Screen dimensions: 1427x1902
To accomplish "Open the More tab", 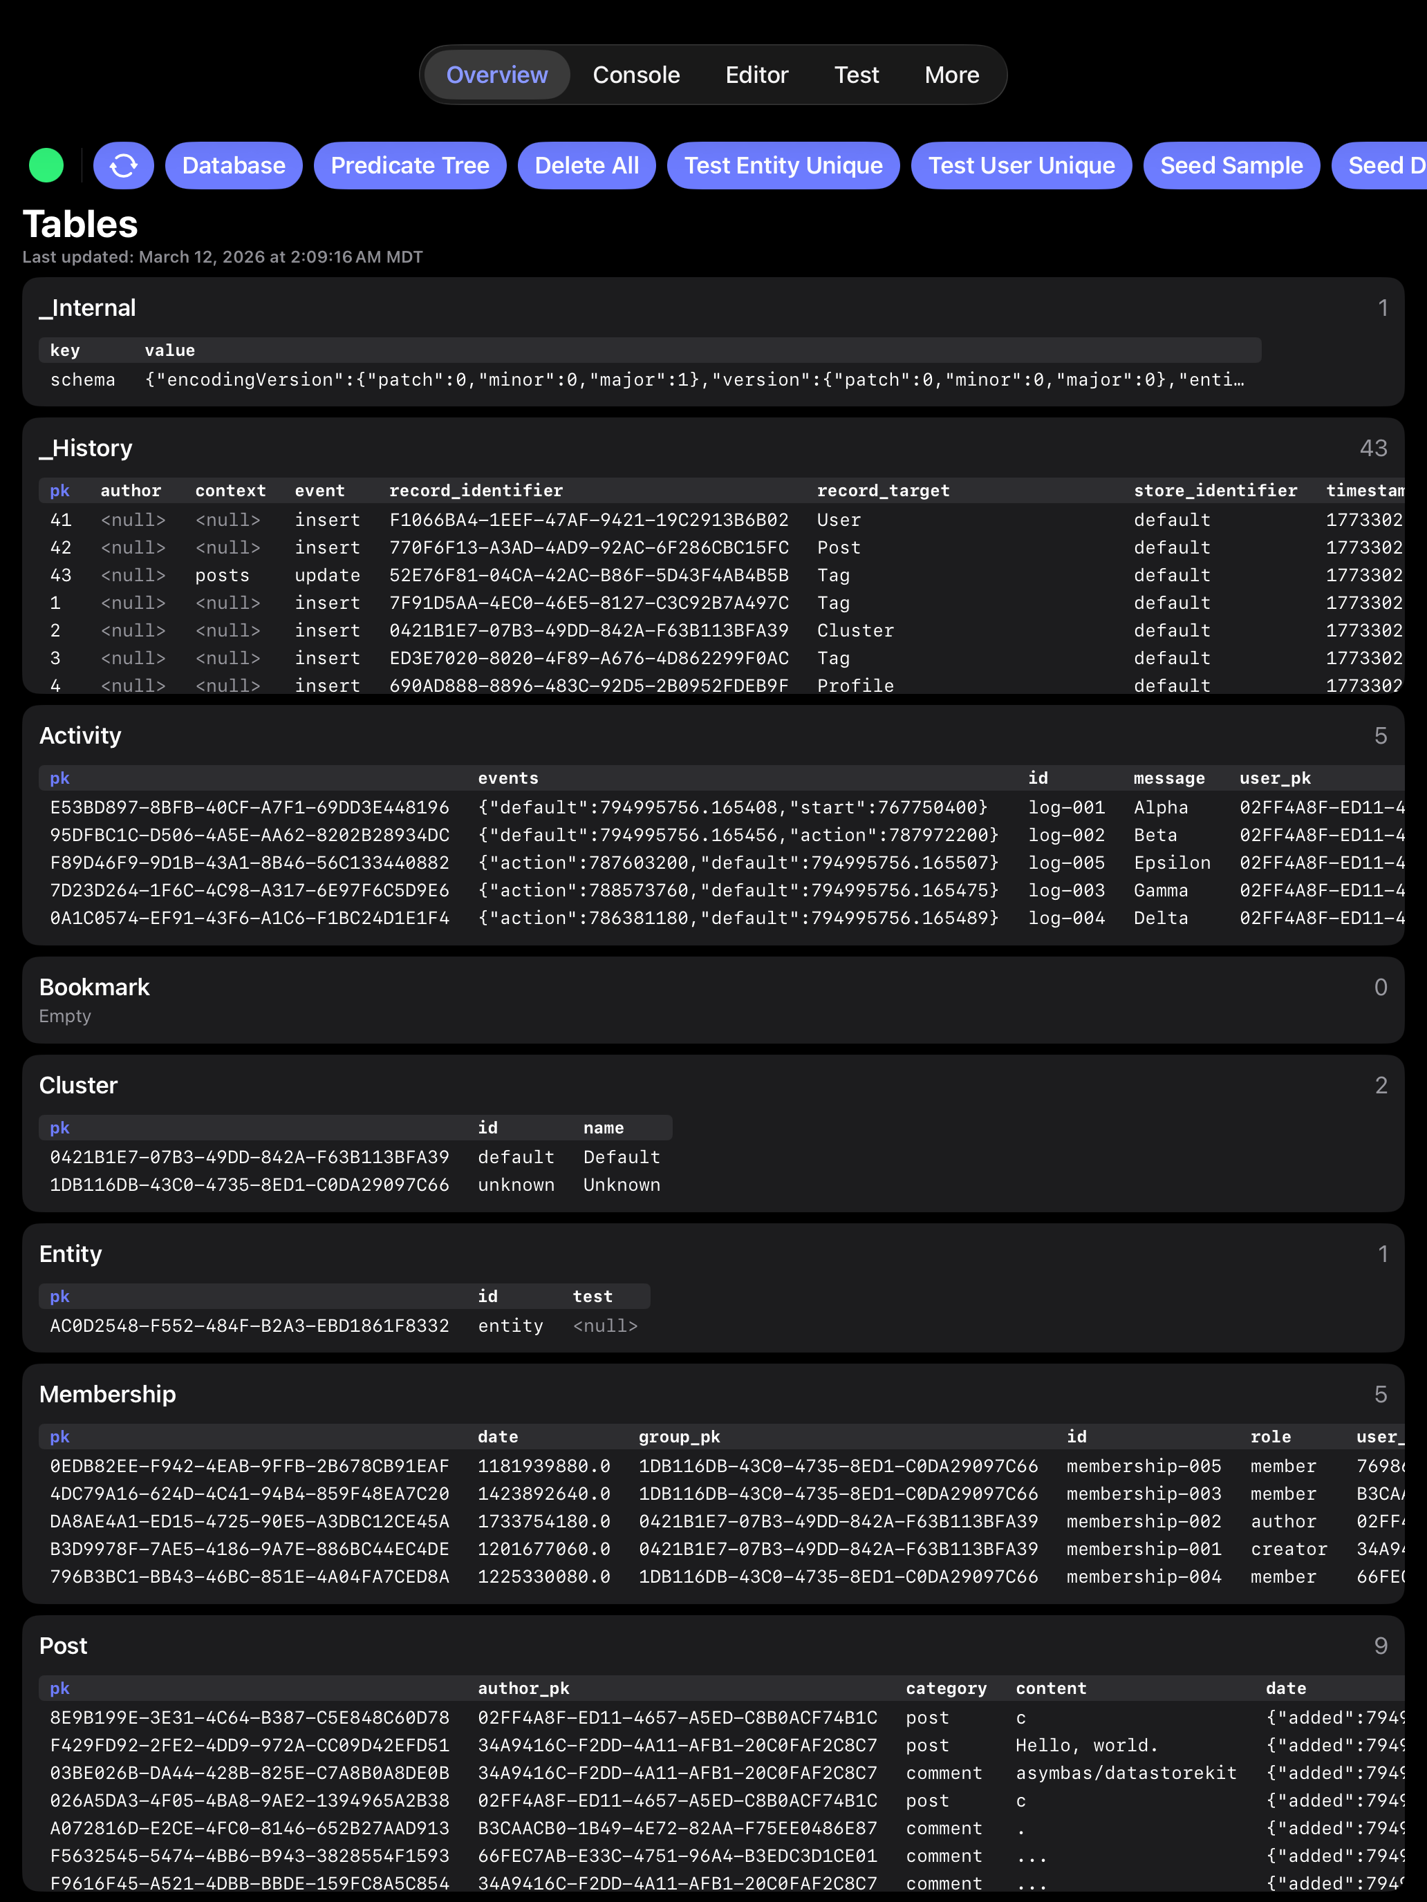I will [952, 75].
